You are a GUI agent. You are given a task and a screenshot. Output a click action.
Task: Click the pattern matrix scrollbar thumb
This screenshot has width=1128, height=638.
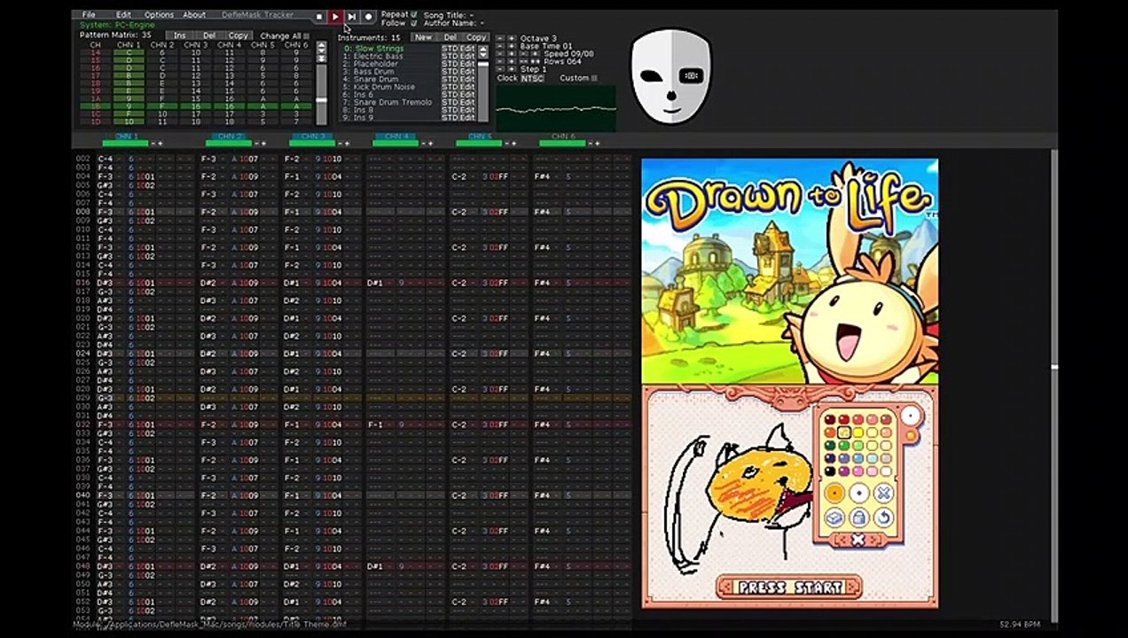(321, 100)
